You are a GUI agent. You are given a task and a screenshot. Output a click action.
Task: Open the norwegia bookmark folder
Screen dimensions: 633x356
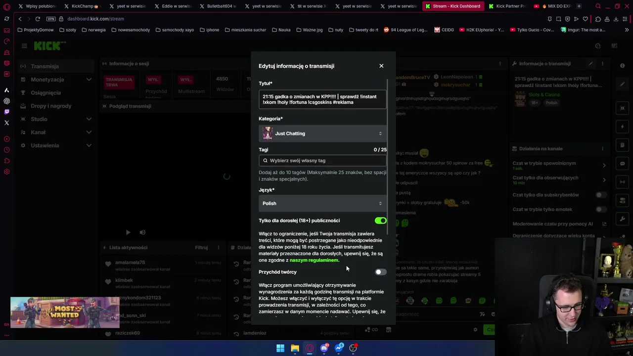point(94,30)
